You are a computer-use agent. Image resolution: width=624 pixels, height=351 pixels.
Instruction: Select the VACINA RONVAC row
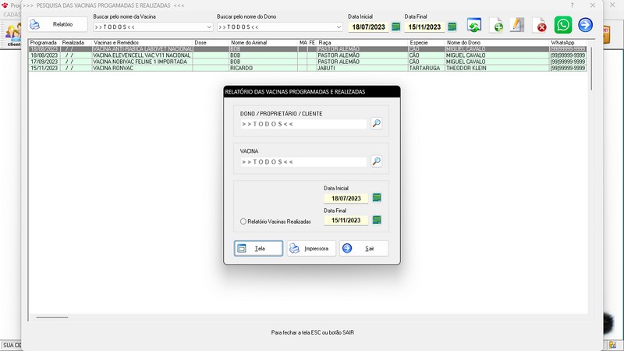(307, 68)
